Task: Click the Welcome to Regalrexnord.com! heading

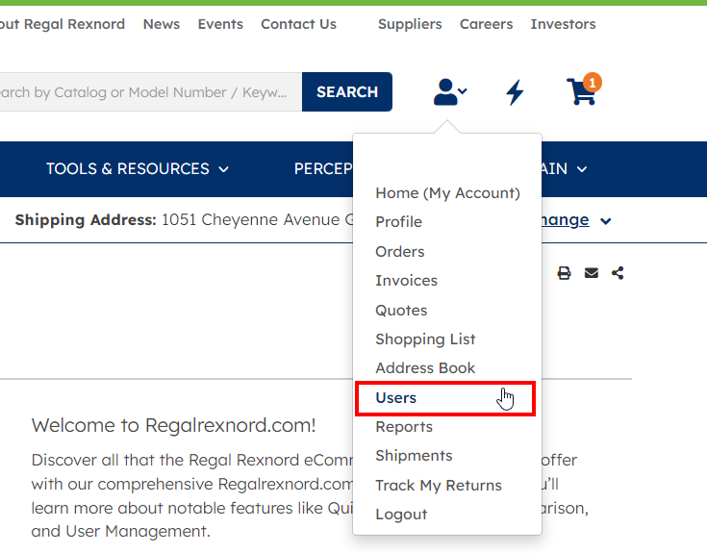Action: point(173,425)
